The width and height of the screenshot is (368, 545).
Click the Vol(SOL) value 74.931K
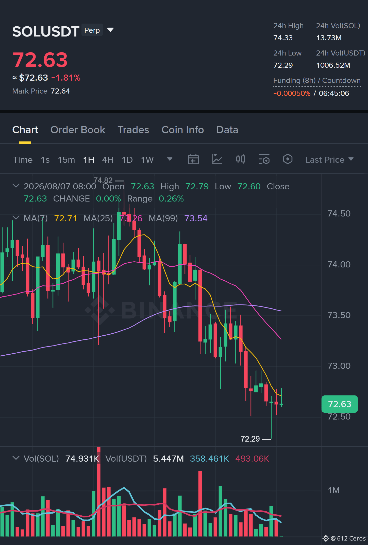point(82,459)
